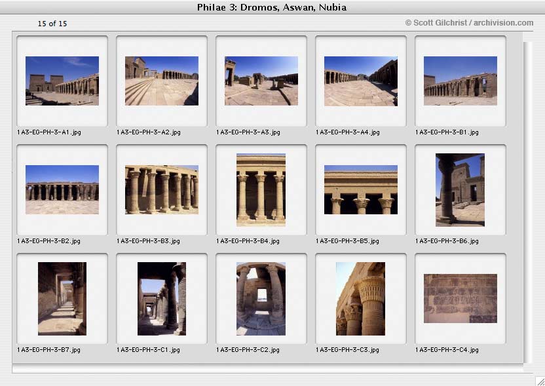Viewport: 545px width, 386px height.
Task: Open thumbnail 1A3-EG-PH-3-A3.jpg
Action: click(261, 81)
